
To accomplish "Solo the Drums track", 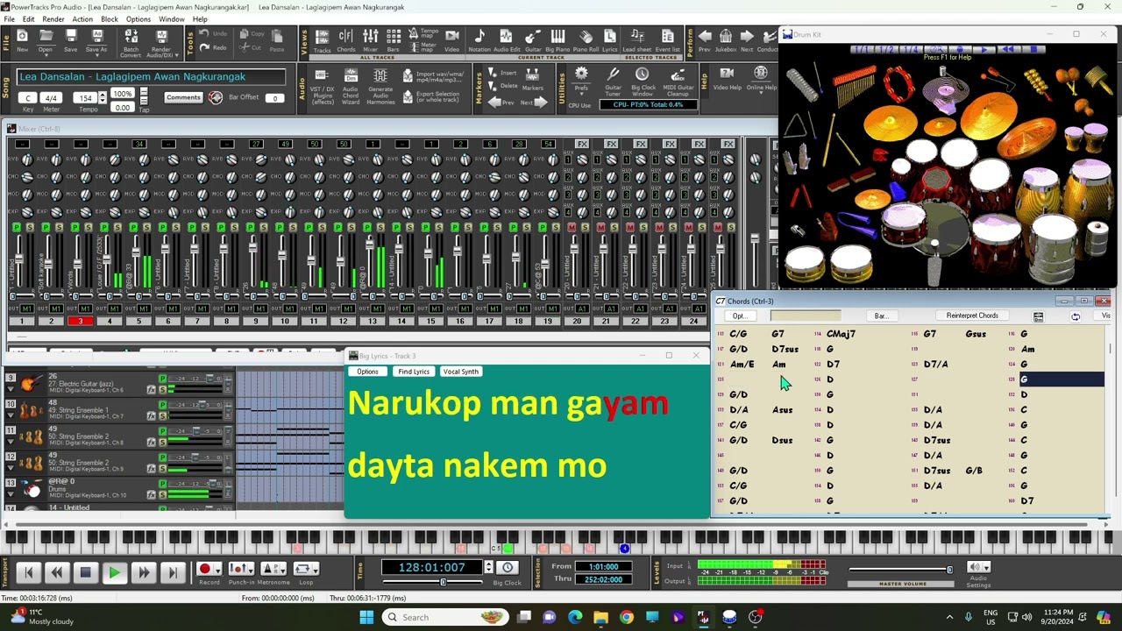I will tap(162, 495).
